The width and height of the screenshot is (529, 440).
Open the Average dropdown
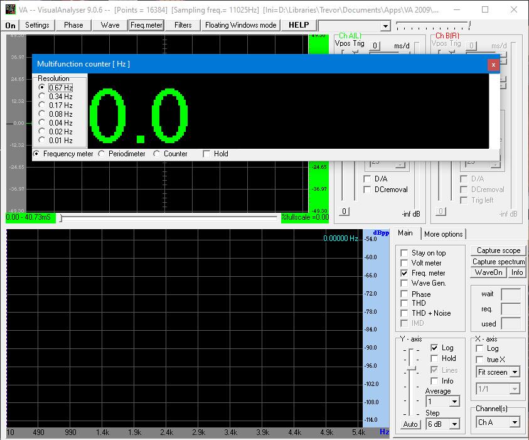tap(454, 402)
